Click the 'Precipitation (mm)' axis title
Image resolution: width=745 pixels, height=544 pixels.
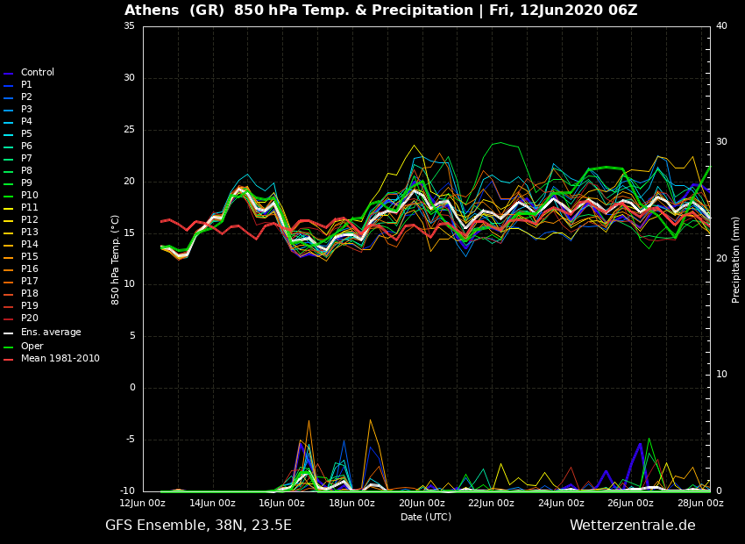[x=736, y=260]
